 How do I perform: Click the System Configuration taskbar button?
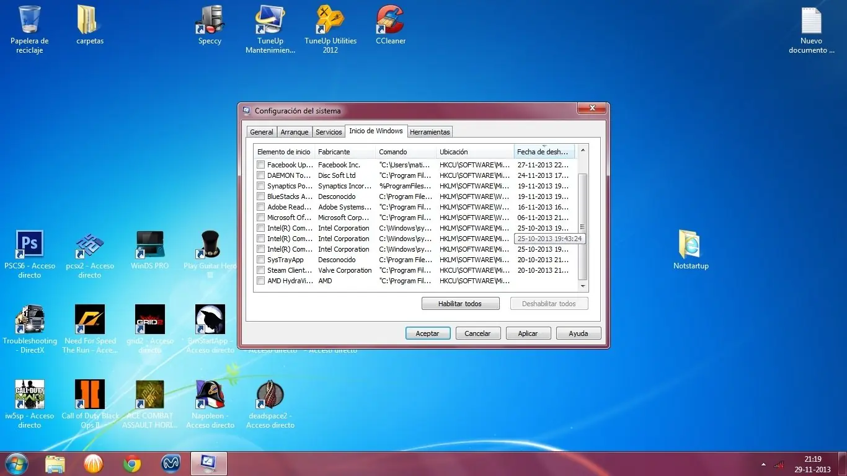click(209, 464)
